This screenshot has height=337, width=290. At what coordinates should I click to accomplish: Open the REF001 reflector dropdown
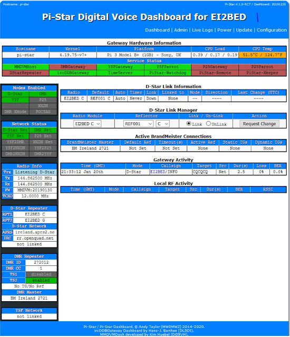[x=138, y=124]
